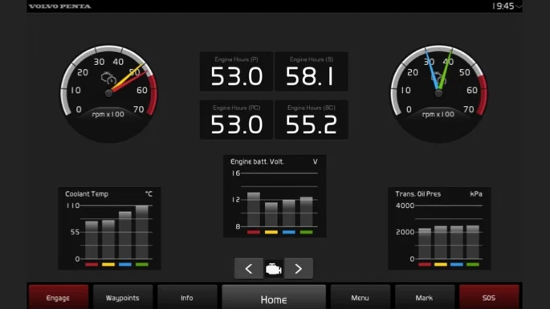Screen dimensions: 550x309
Task: Select the Engine Hours (S) tile
Action: click(x=312, y=71)
